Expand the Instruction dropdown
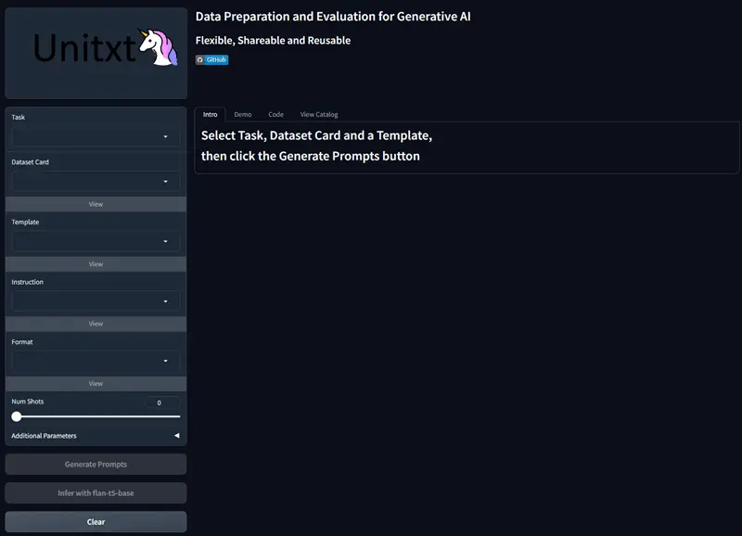 point(96,300)
